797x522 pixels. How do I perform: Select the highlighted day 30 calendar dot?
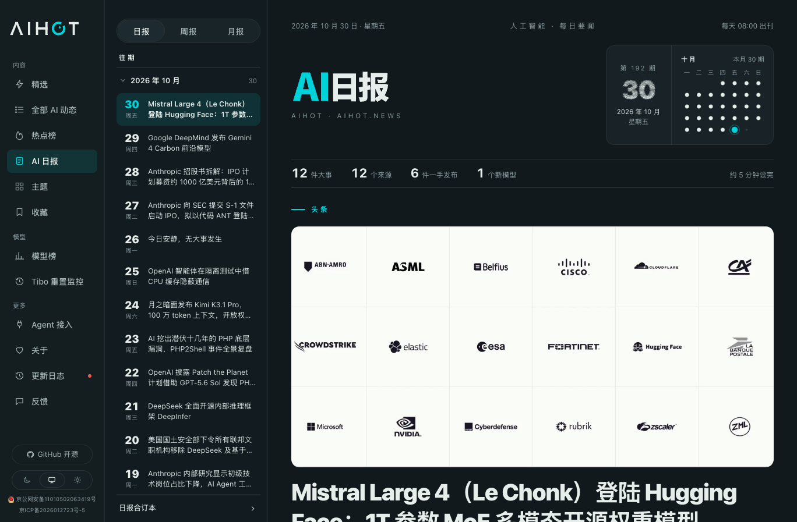735,130
